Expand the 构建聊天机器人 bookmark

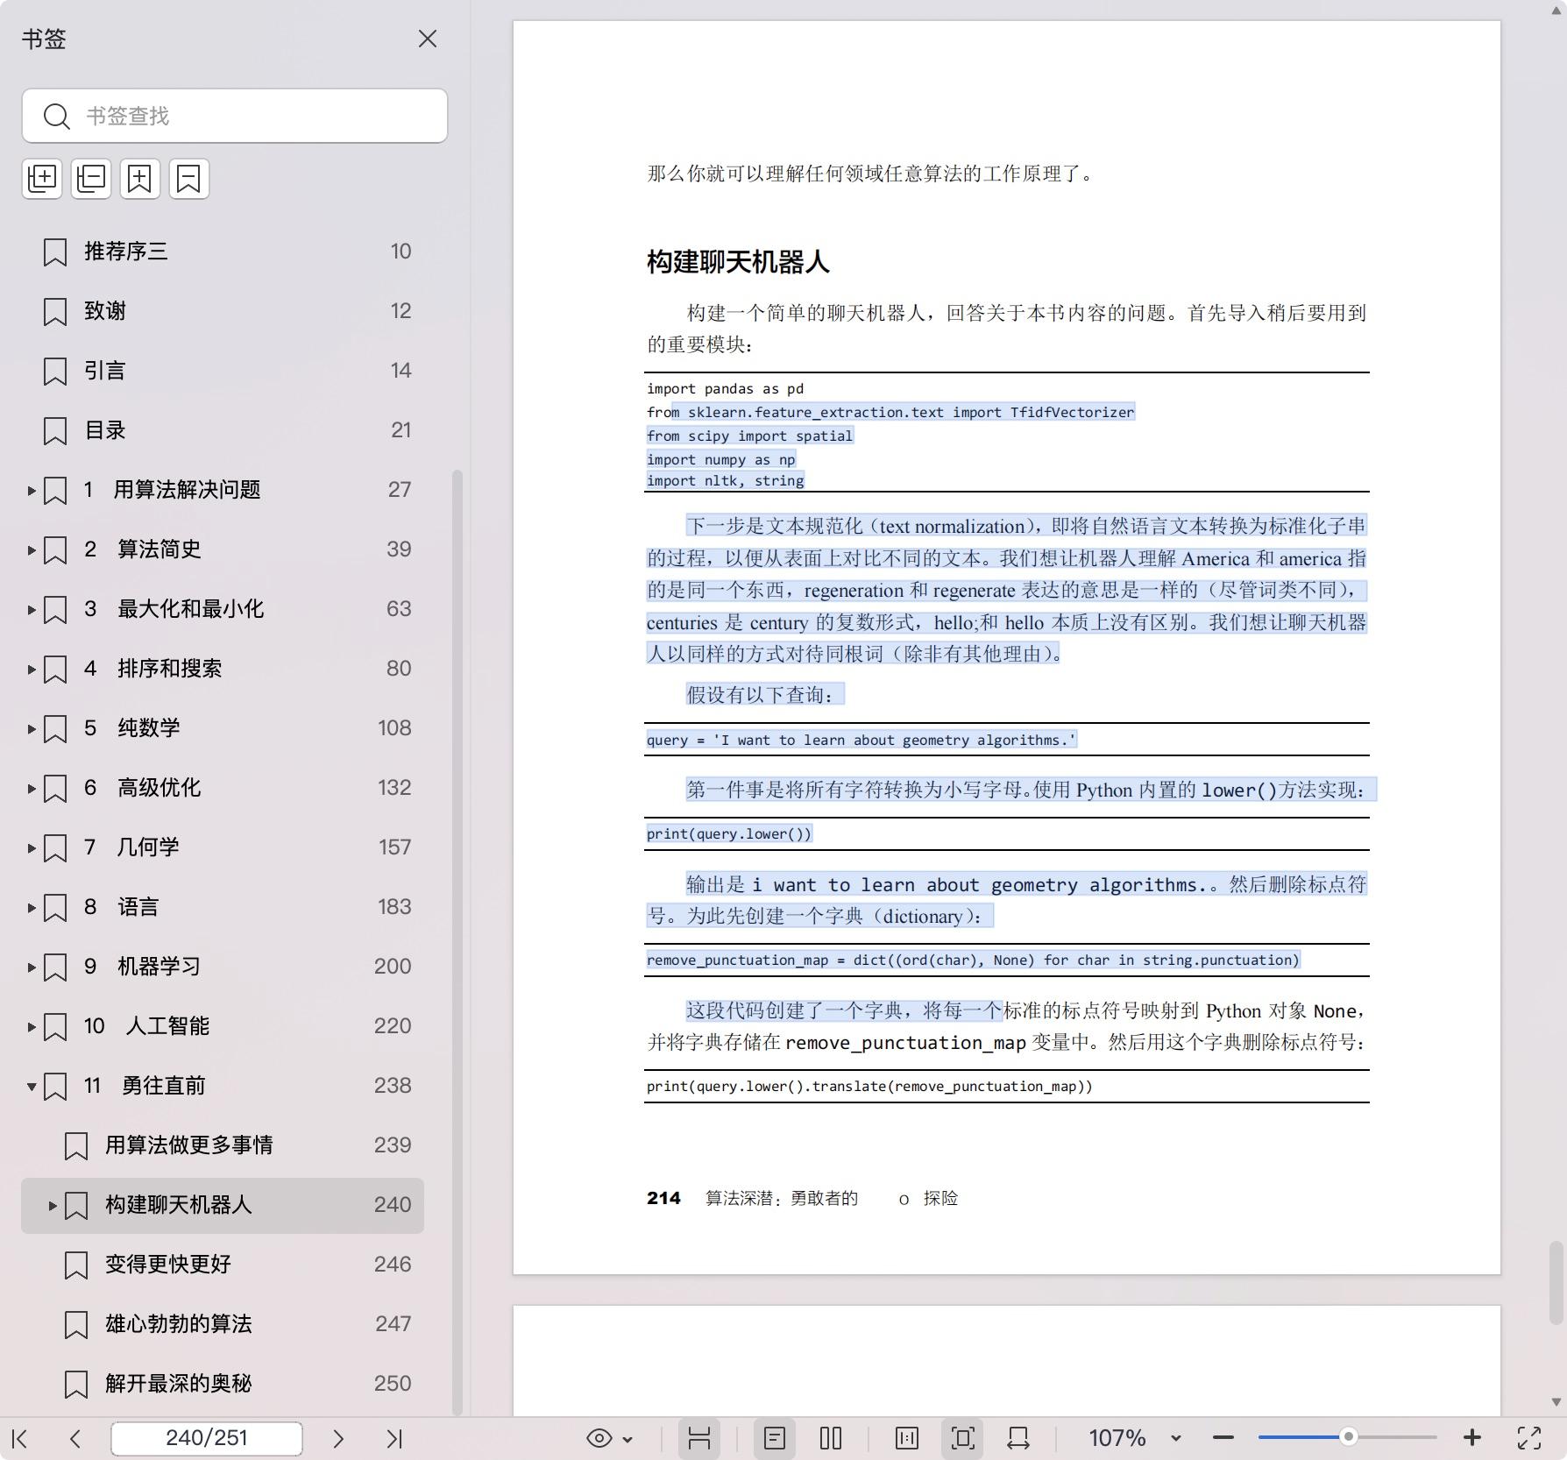click(x=53, y=1205)
